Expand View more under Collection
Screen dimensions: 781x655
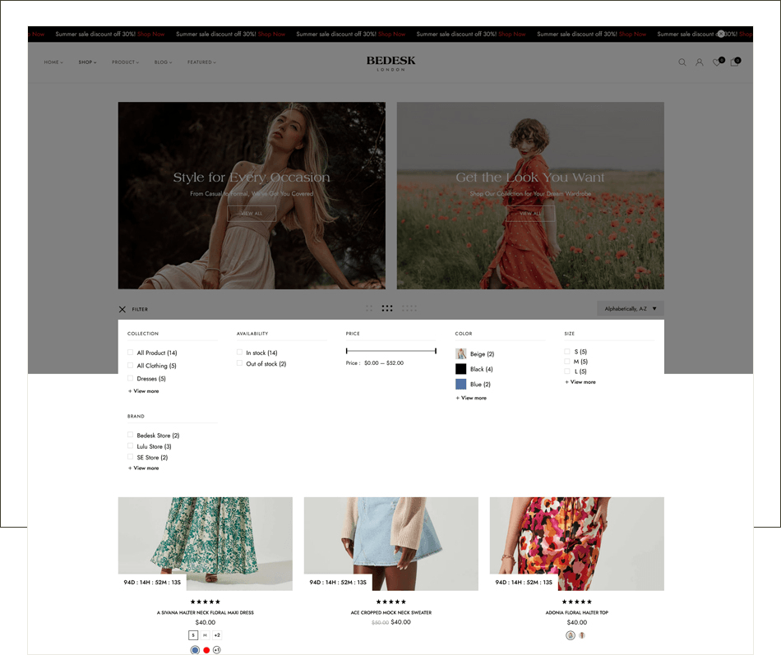(x=143, y=391)
